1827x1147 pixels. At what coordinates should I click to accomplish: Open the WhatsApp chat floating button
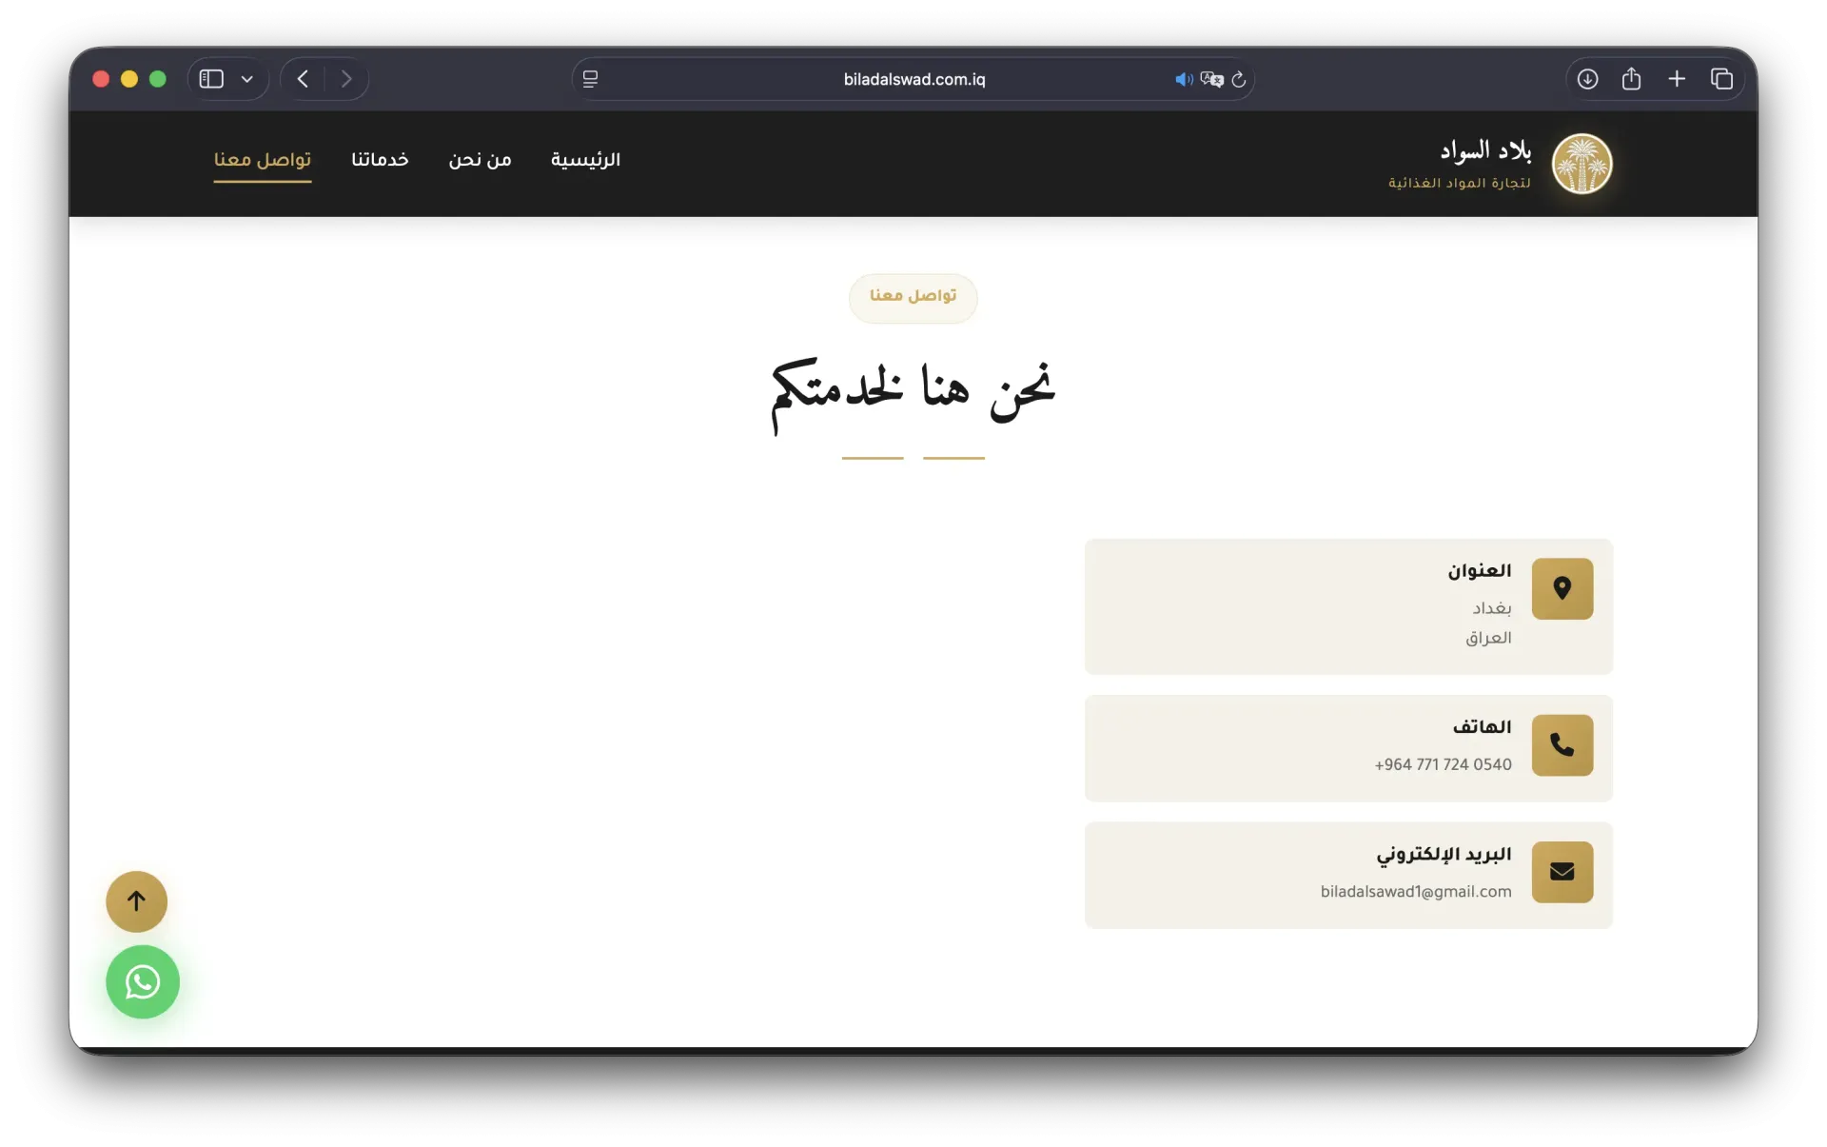coord(143,981)
